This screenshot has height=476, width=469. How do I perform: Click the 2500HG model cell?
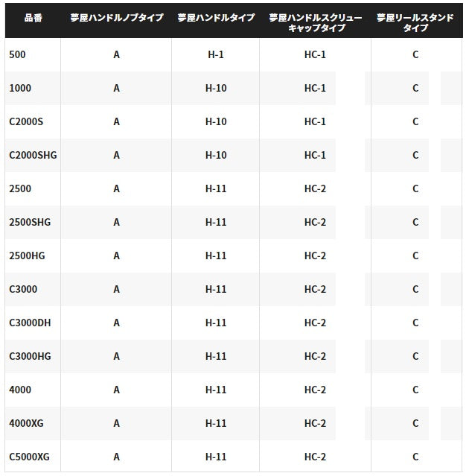click(x=27, y=256)
